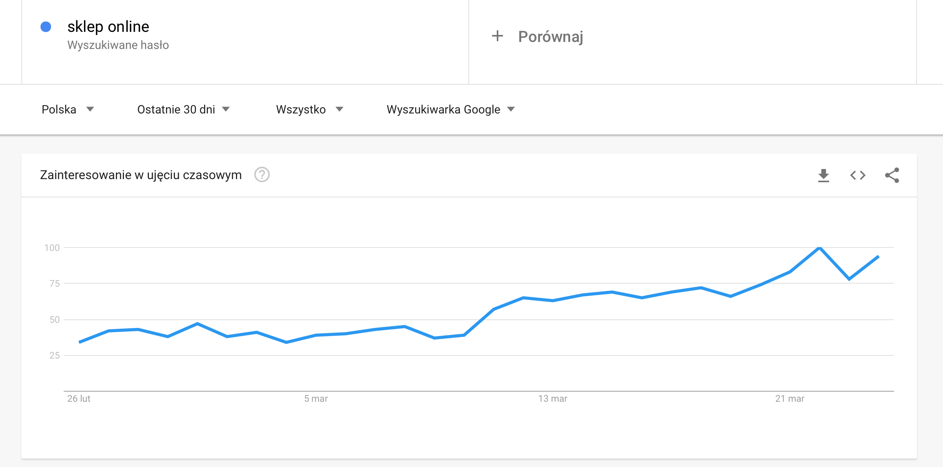Share the Zainteresowanie w ujęciu czasowym chart

[892, 175]
